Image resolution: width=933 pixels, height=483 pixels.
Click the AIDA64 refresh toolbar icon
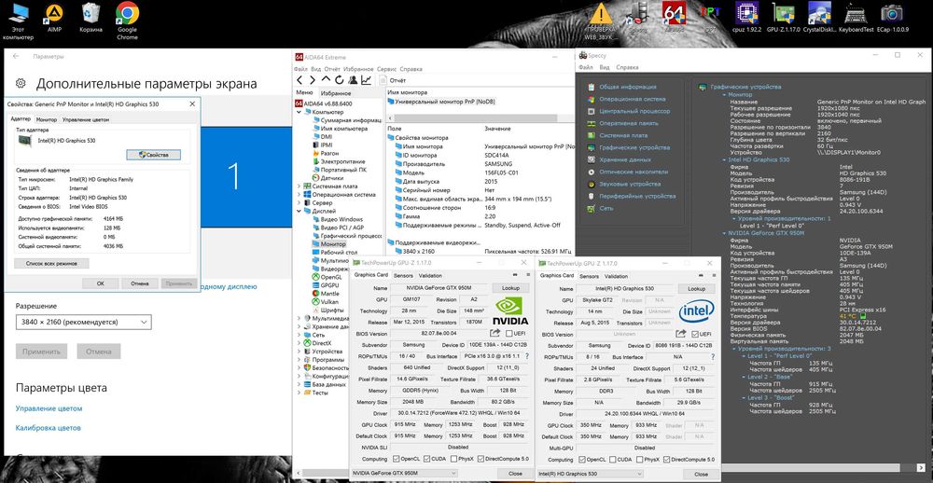click(340, 79)
